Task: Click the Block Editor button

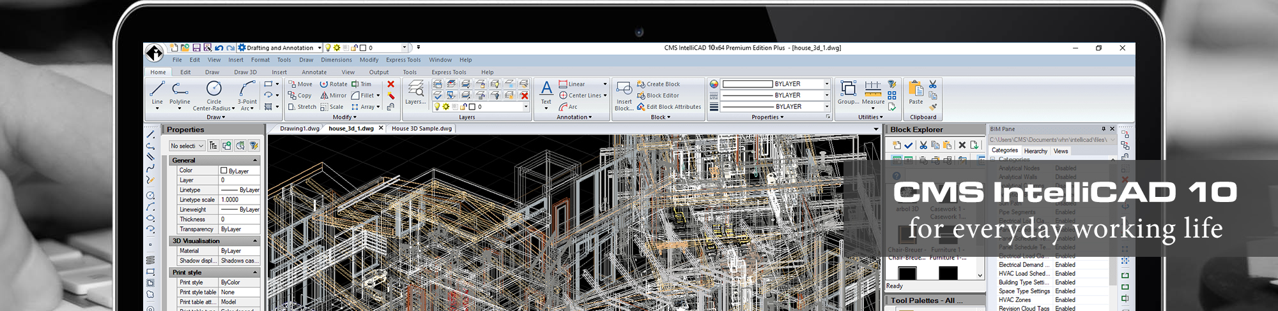Action: [x=658, y=96]
